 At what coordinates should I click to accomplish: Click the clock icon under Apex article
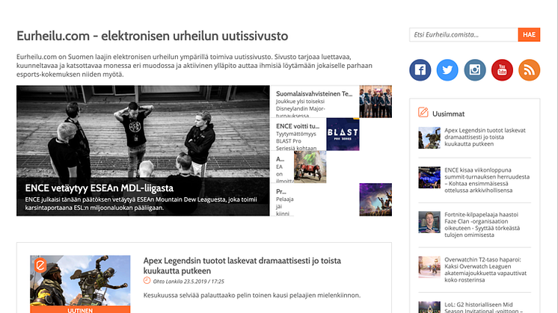[x=147, y=281]
